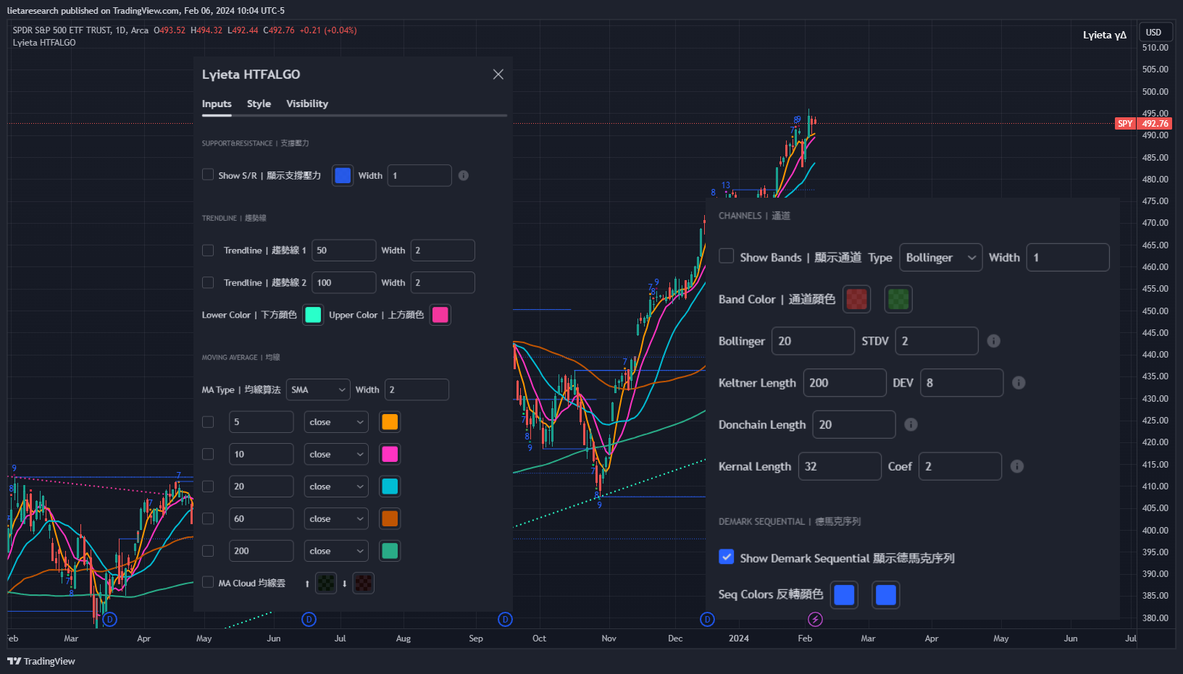Open the magenta color swatch for 10 MA
Image resolution: width=1183 pixels, height=674 pixels.
tap(390, 454)
